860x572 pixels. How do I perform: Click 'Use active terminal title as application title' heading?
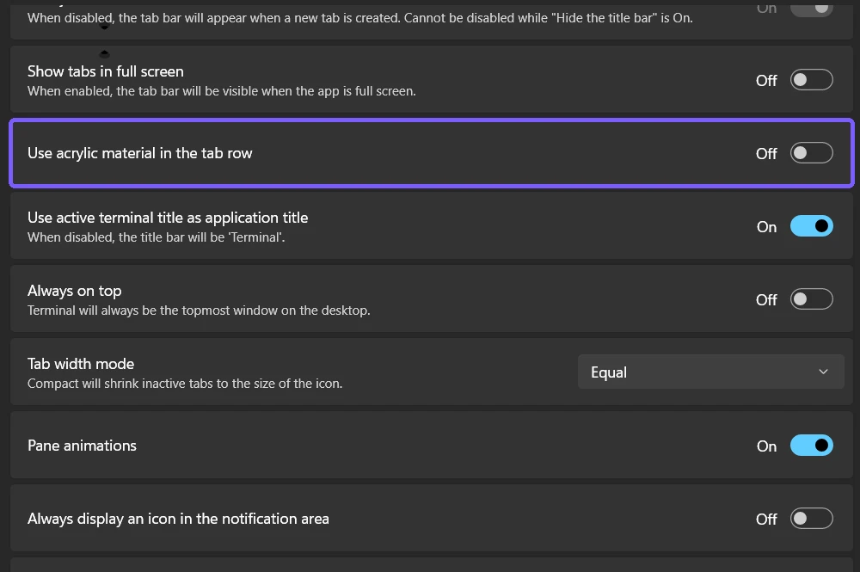(x=168, y=218)
